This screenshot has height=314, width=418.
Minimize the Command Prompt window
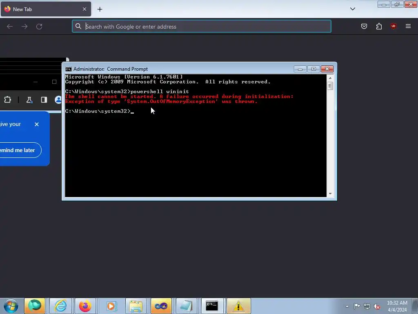300,69
